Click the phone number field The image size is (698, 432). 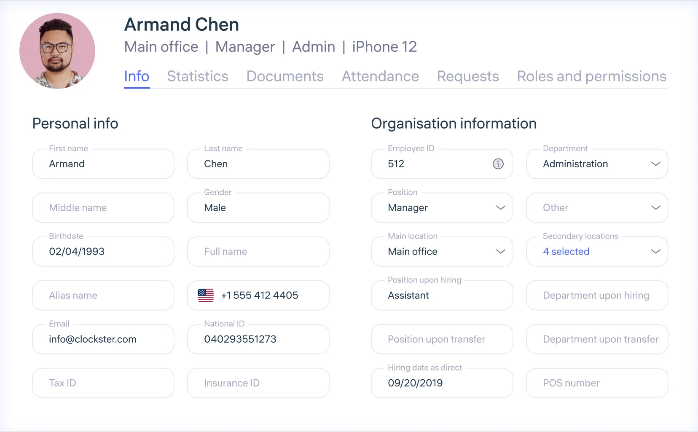pos(258,295)
